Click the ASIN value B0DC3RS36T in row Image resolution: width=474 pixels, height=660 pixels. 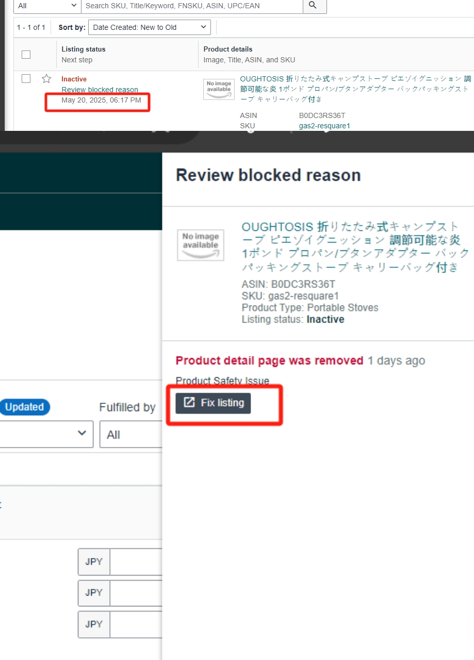[322, 115]
